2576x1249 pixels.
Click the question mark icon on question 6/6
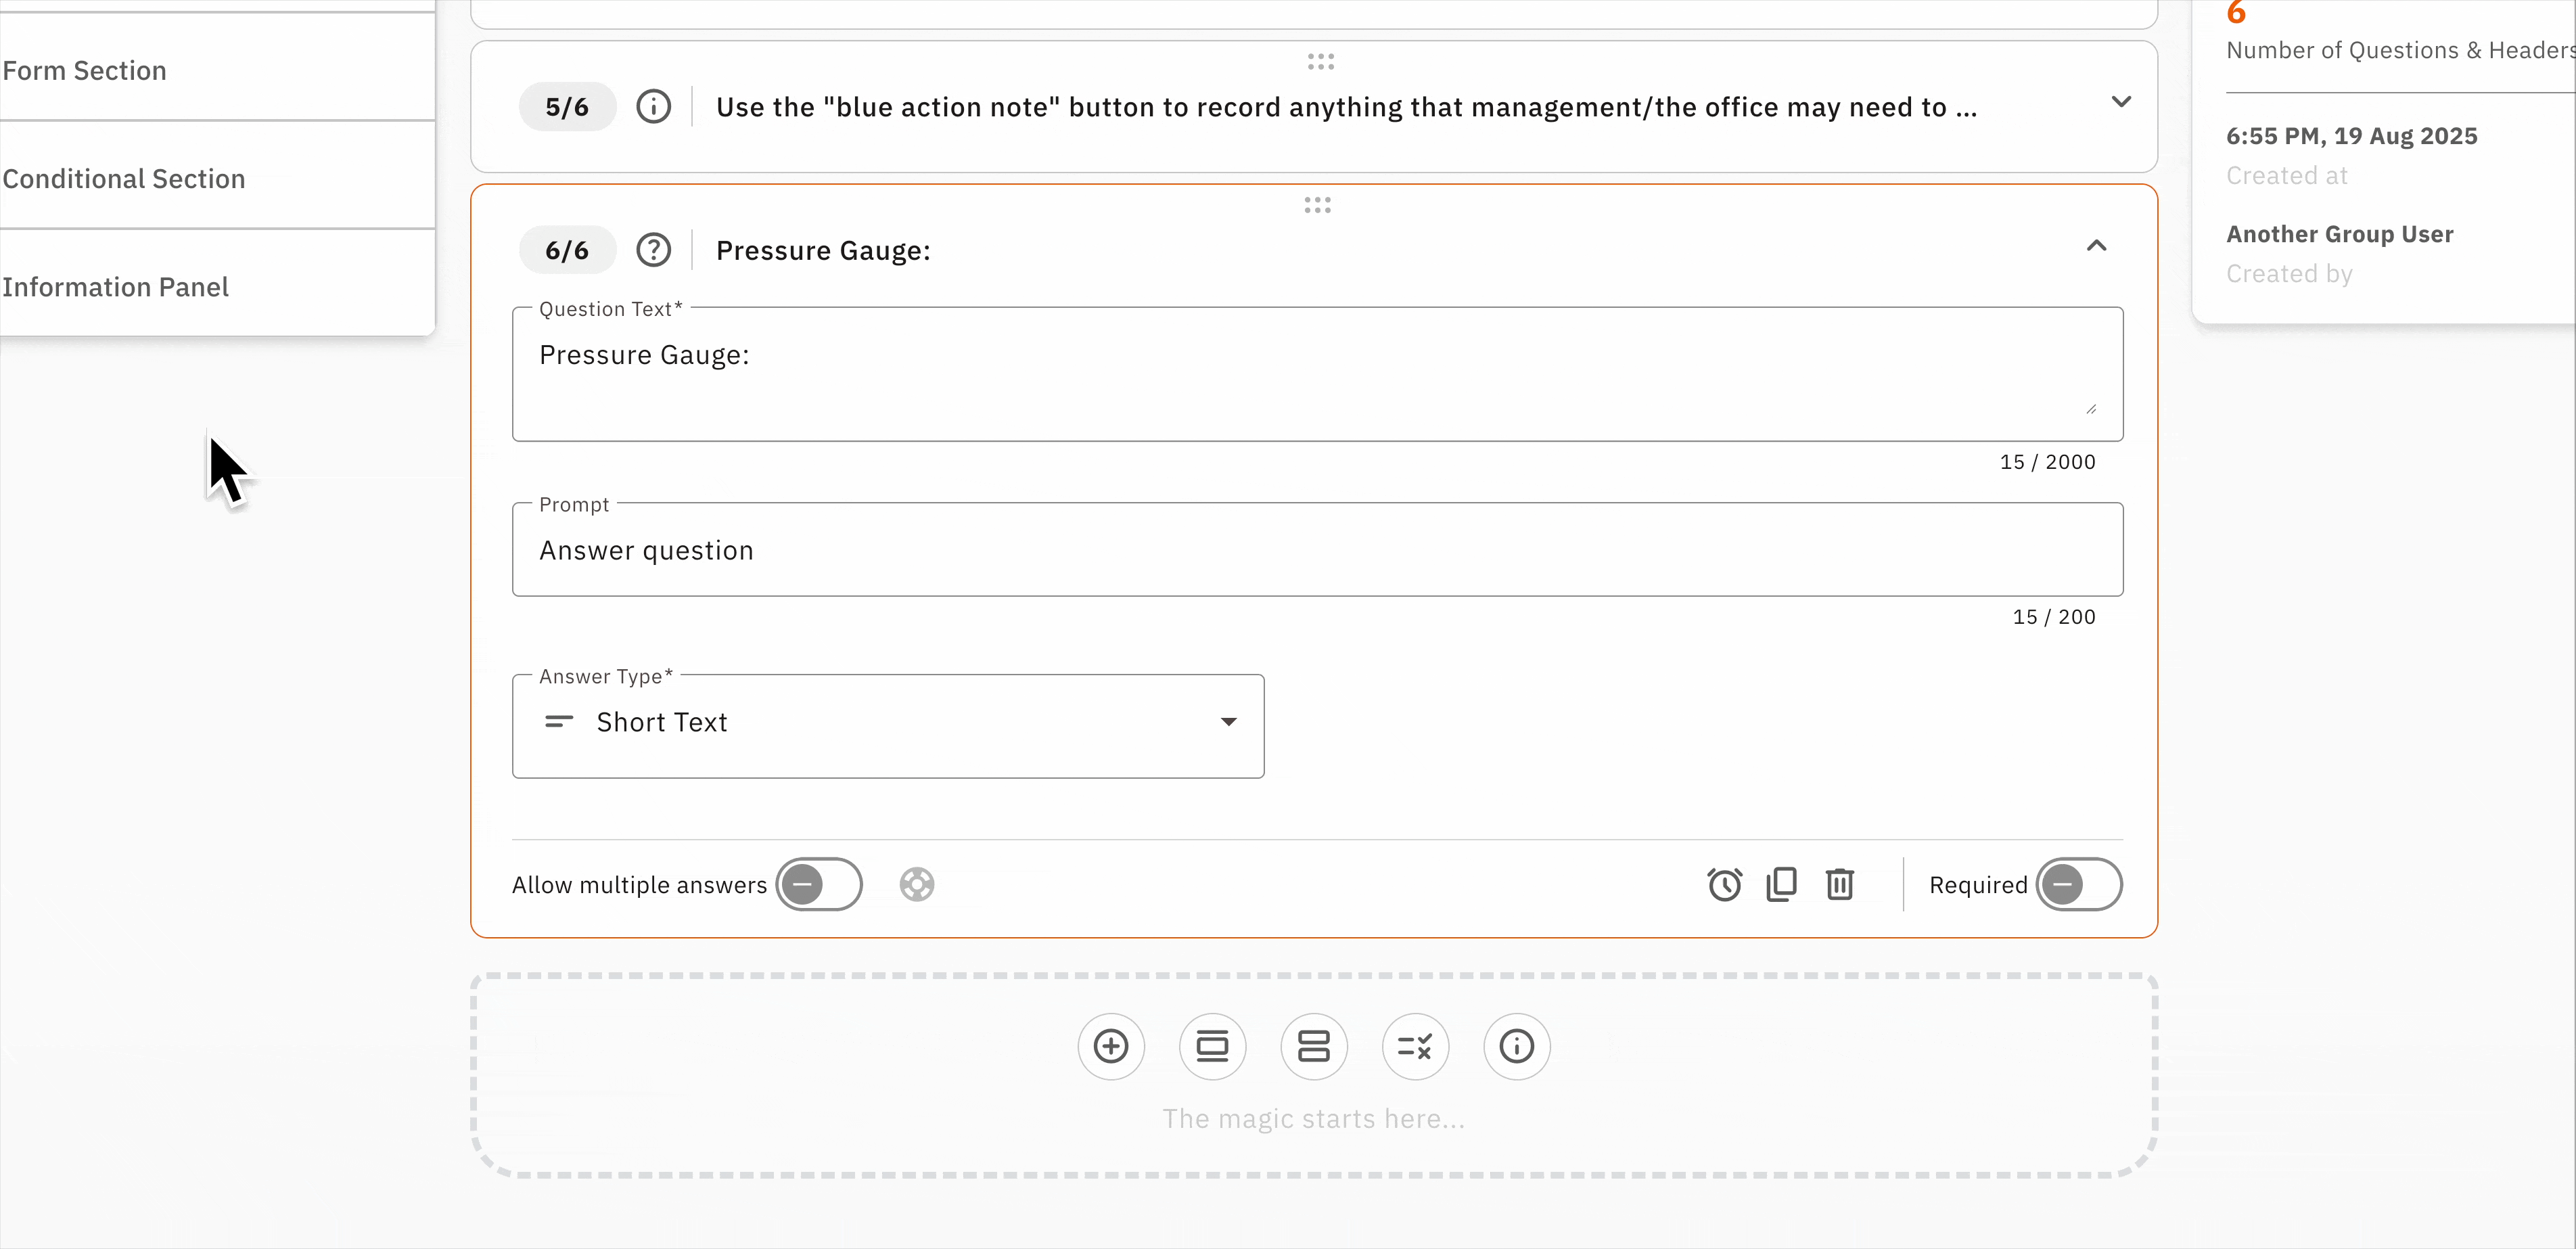653,250
